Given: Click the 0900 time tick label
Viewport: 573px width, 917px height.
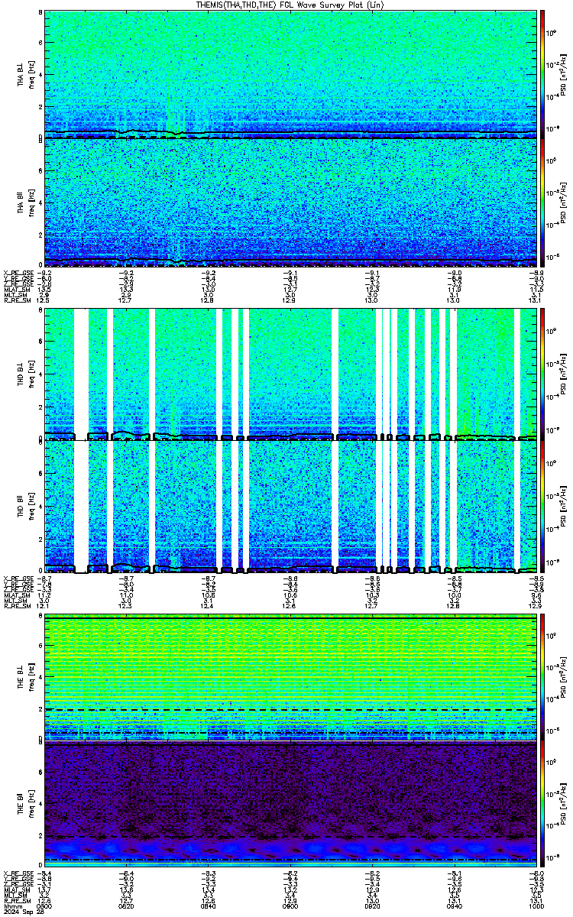Looking at the screenshot, I should click(290, 906).
